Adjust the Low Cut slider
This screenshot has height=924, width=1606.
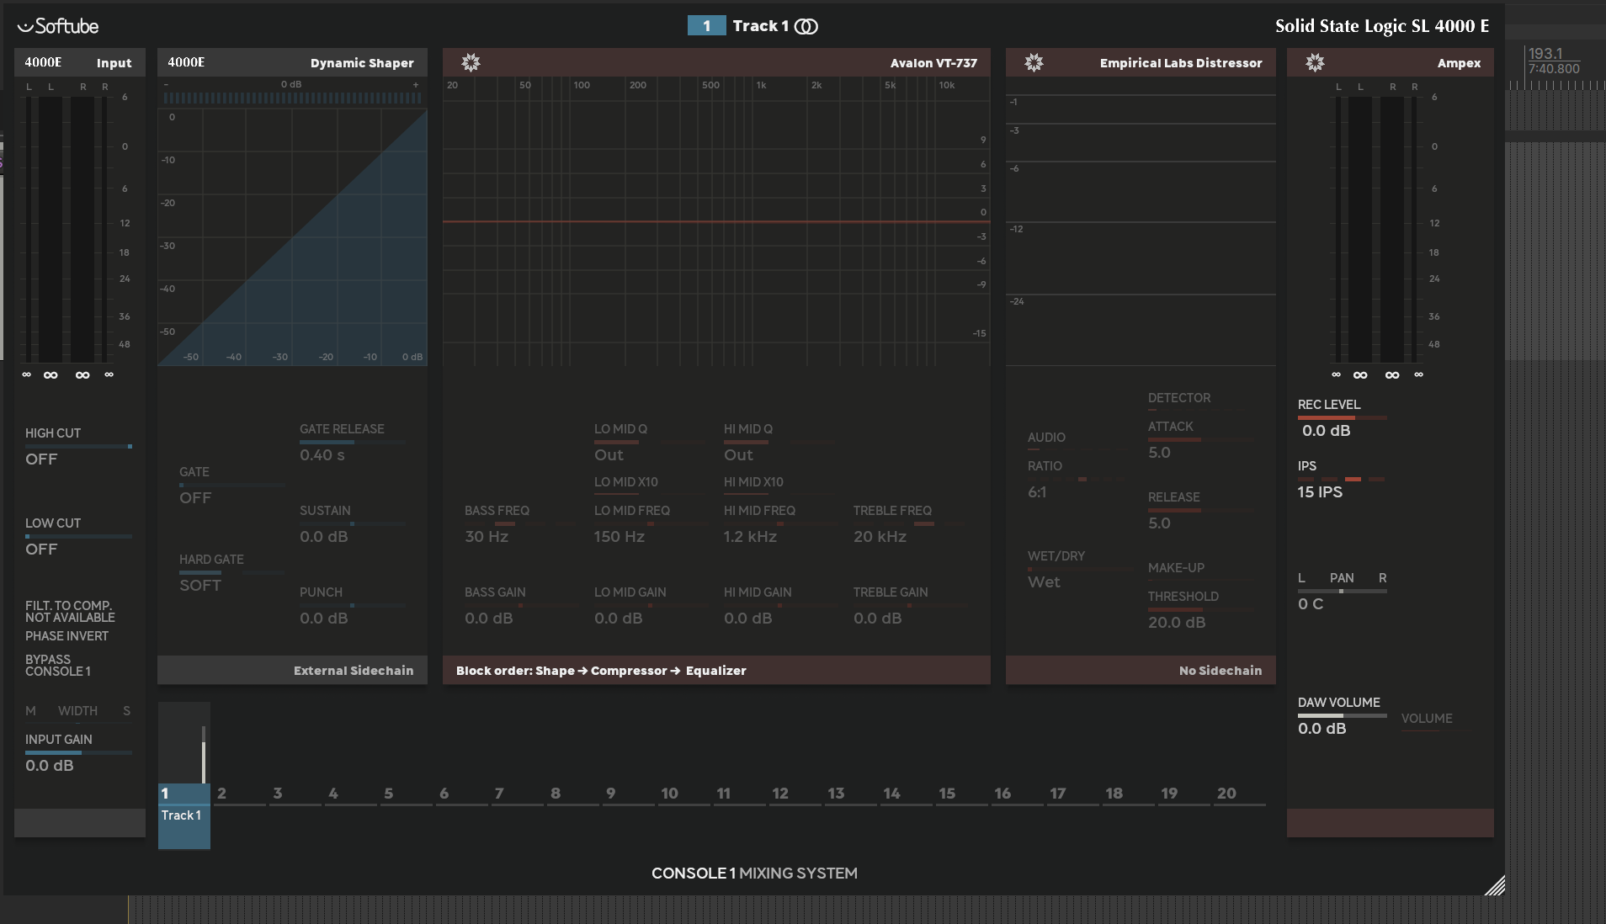[x=78, y=536]
